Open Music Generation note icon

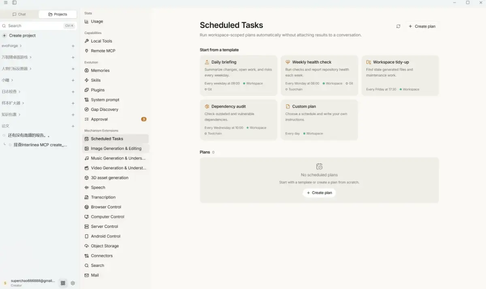coord(87,158)
